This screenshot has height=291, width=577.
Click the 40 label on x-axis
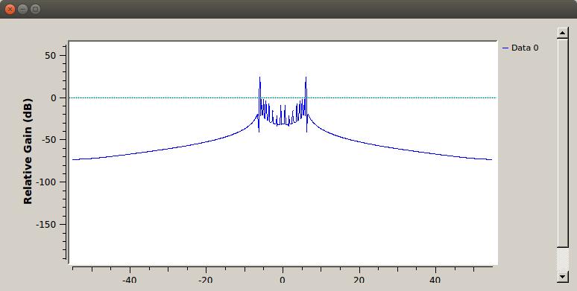coord(435,280)
